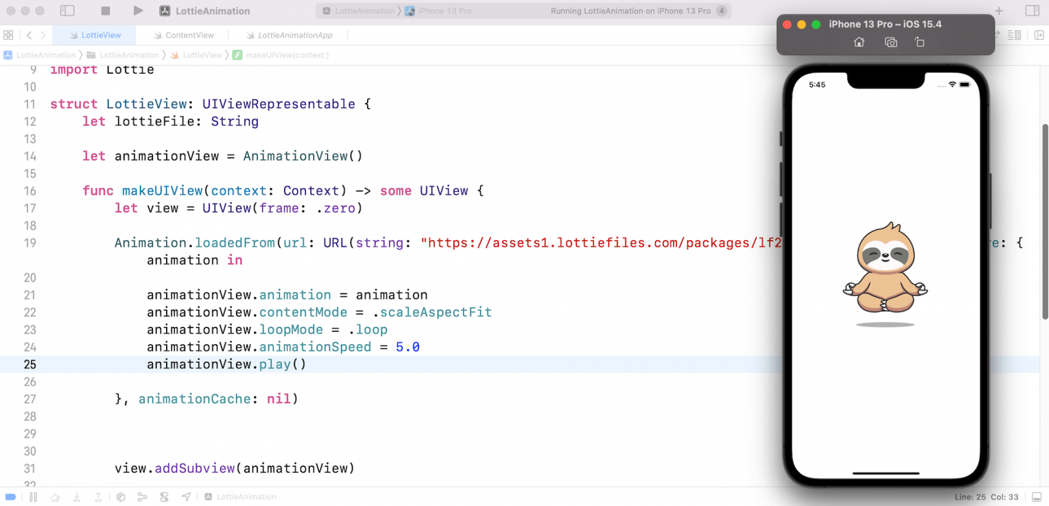
Task: Expand the LottieView file breadcrumb
Action: (202, 55)
